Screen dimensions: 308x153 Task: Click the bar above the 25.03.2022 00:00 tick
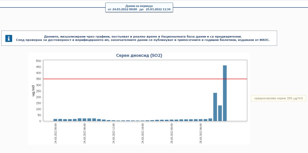pos(172,120)
